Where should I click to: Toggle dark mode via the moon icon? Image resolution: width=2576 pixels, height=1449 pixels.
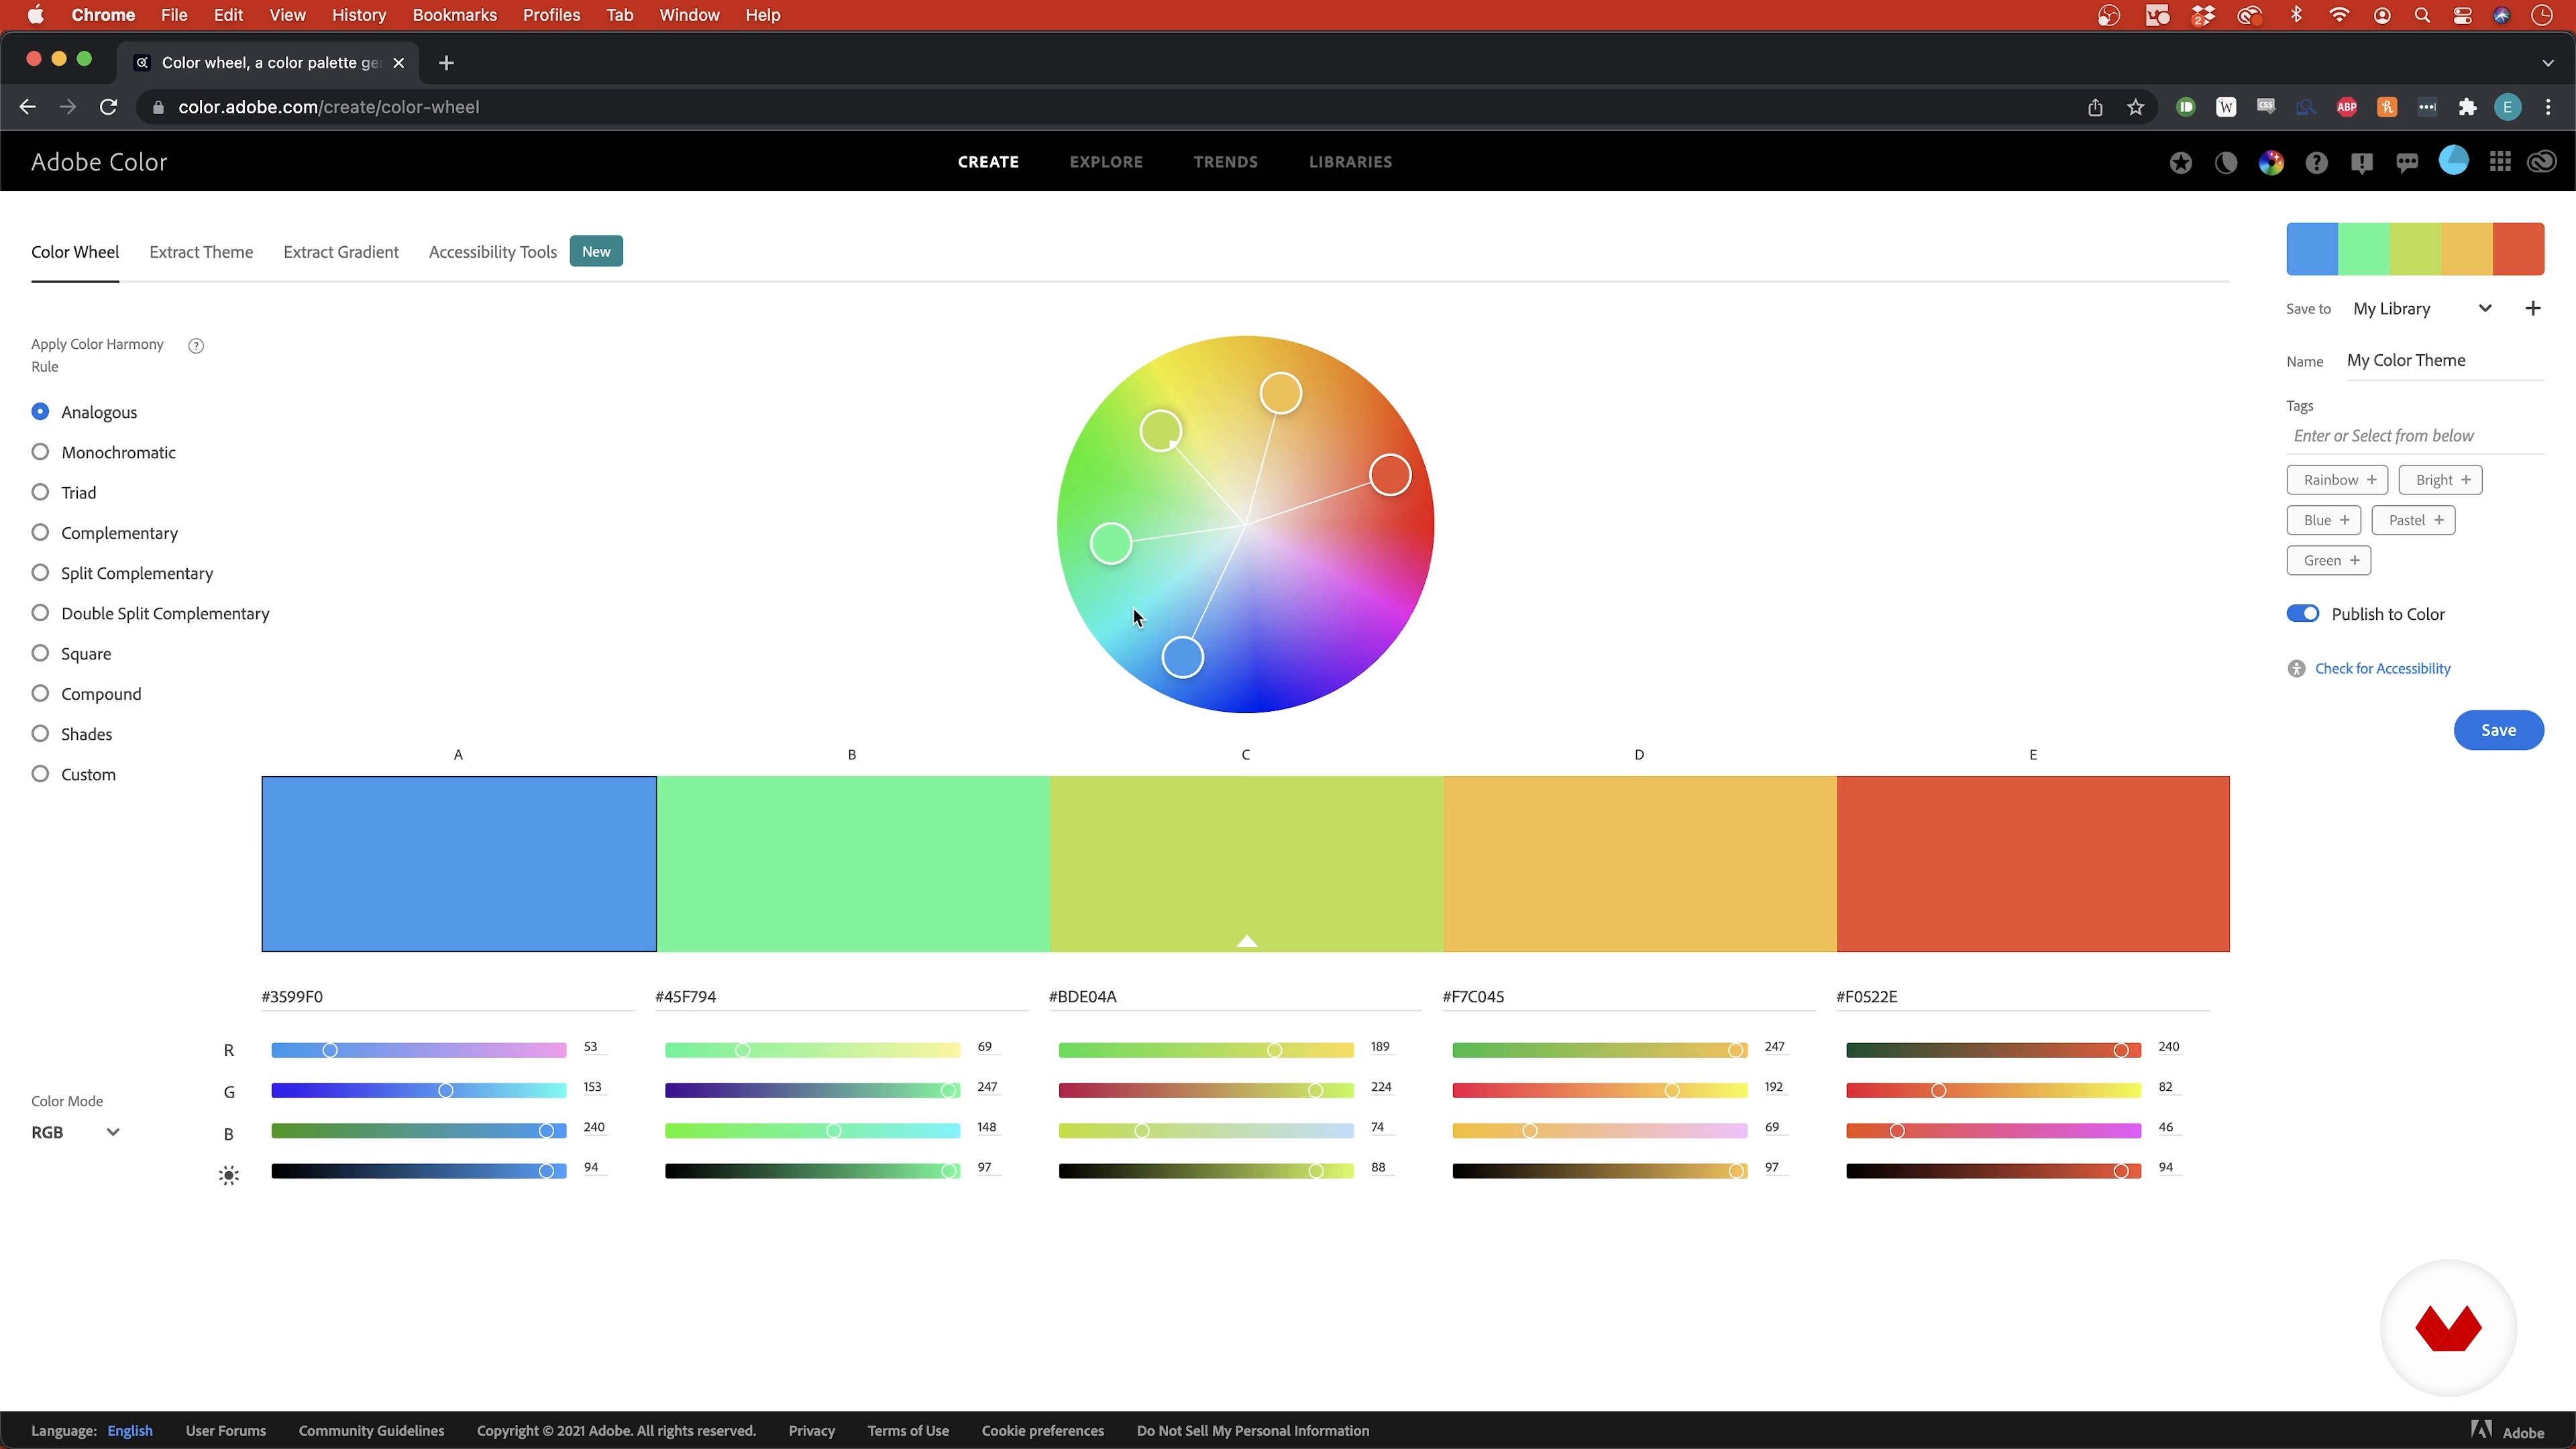[2226, 162]
